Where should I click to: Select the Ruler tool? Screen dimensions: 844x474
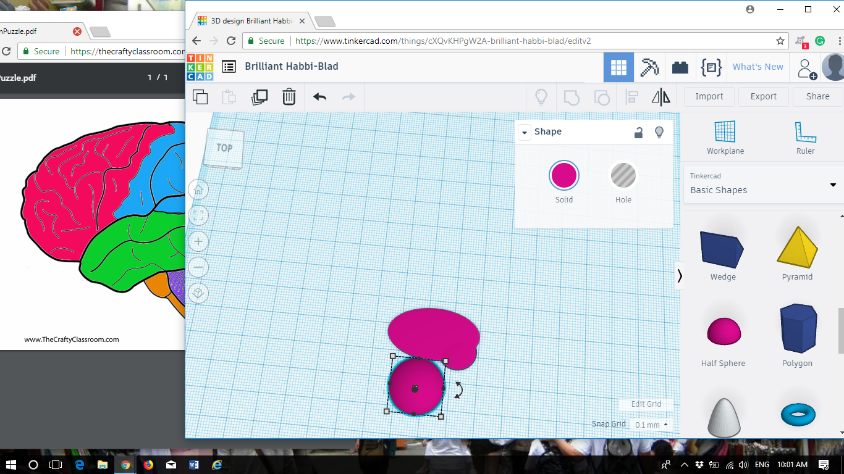tap(805, 138)
